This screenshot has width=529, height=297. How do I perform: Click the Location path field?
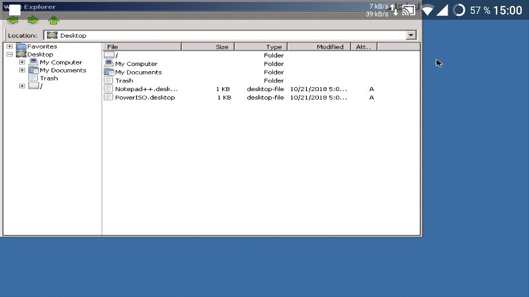(x=225, y=35)
